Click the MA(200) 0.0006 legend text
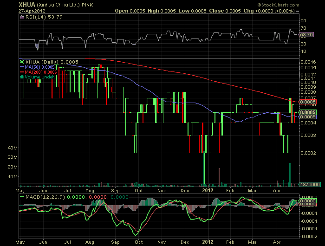The height and width of the screenshot is (246, 325). click(41, 72)
